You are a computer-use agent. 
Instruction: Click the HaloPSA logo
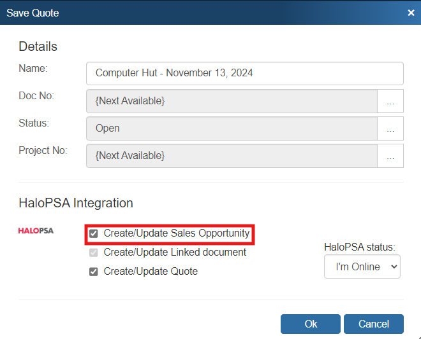(36, 230)
